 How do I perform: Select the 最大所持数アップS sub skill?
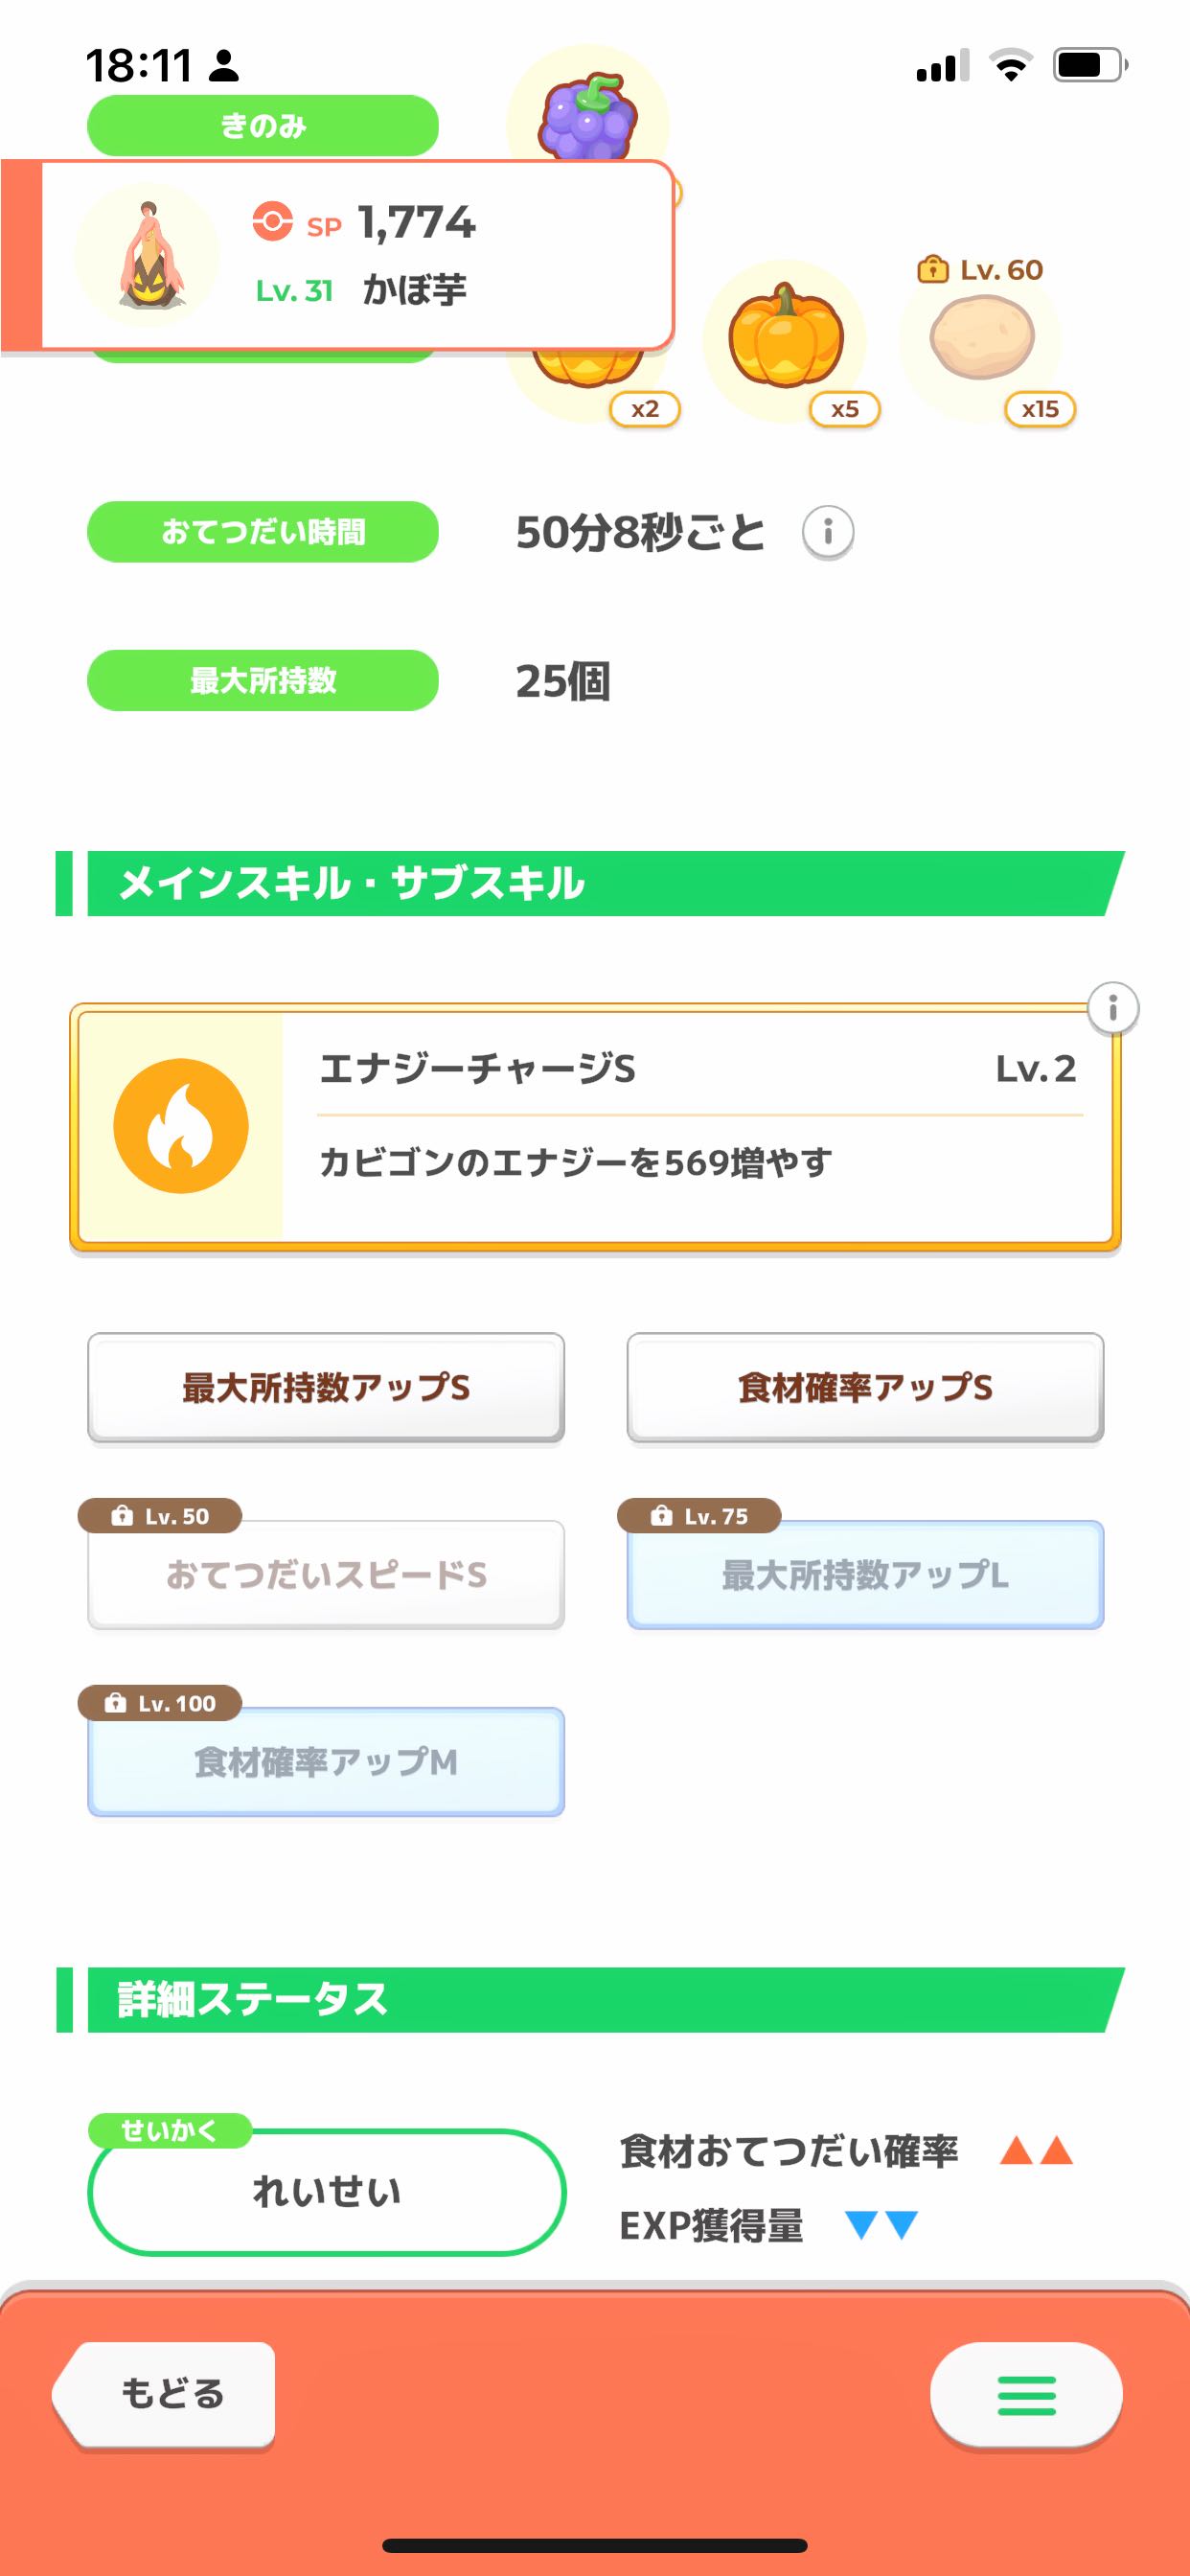tap(326, 1387)
